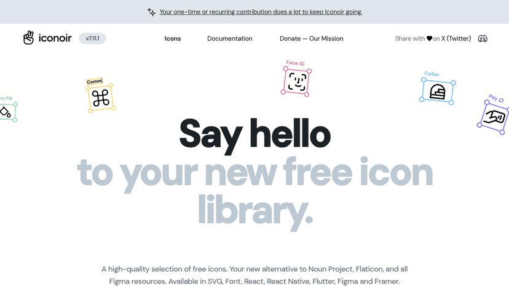Click the "Say hello" headline
This screenshot has height=286, width=509.
coord(255,134)
